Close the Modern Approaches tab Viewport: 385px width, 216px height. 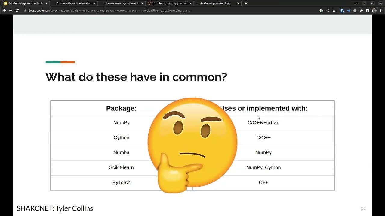46,3
